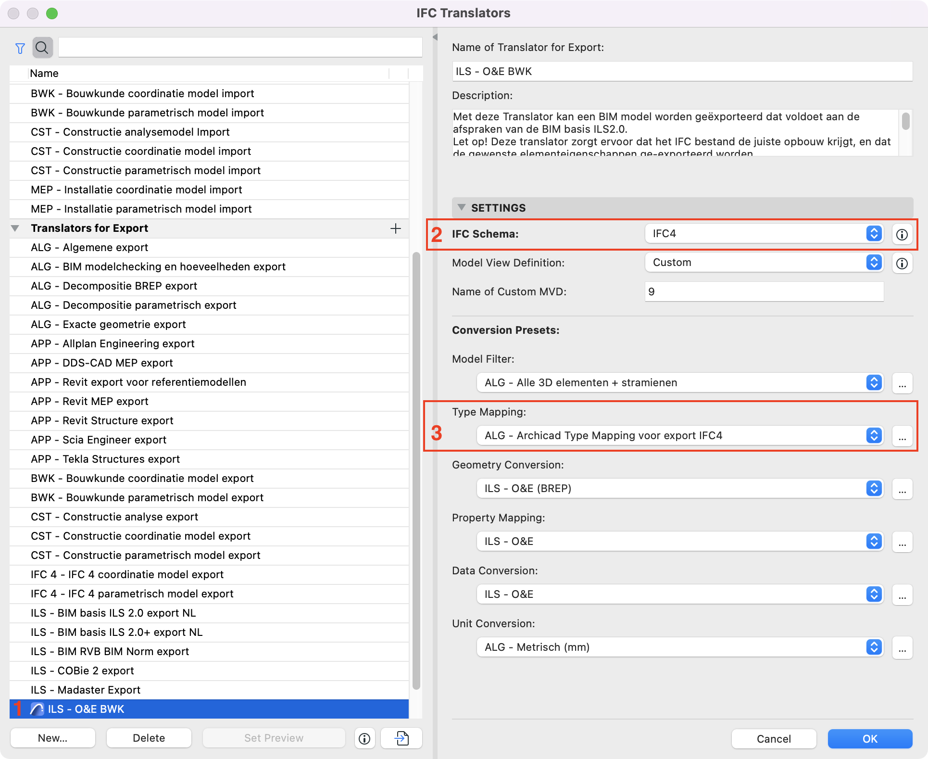928x759 pixels.
Task: Open Unit Conversion preset options (…) button
Action: (x=902, y=648)
